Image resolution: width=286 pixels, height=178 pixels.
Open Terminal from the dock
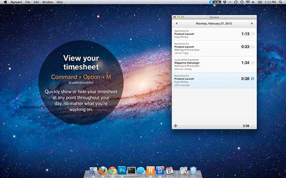point(132,170)
